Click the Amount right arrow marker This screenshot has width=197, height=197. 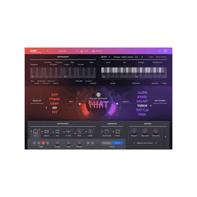117,104
